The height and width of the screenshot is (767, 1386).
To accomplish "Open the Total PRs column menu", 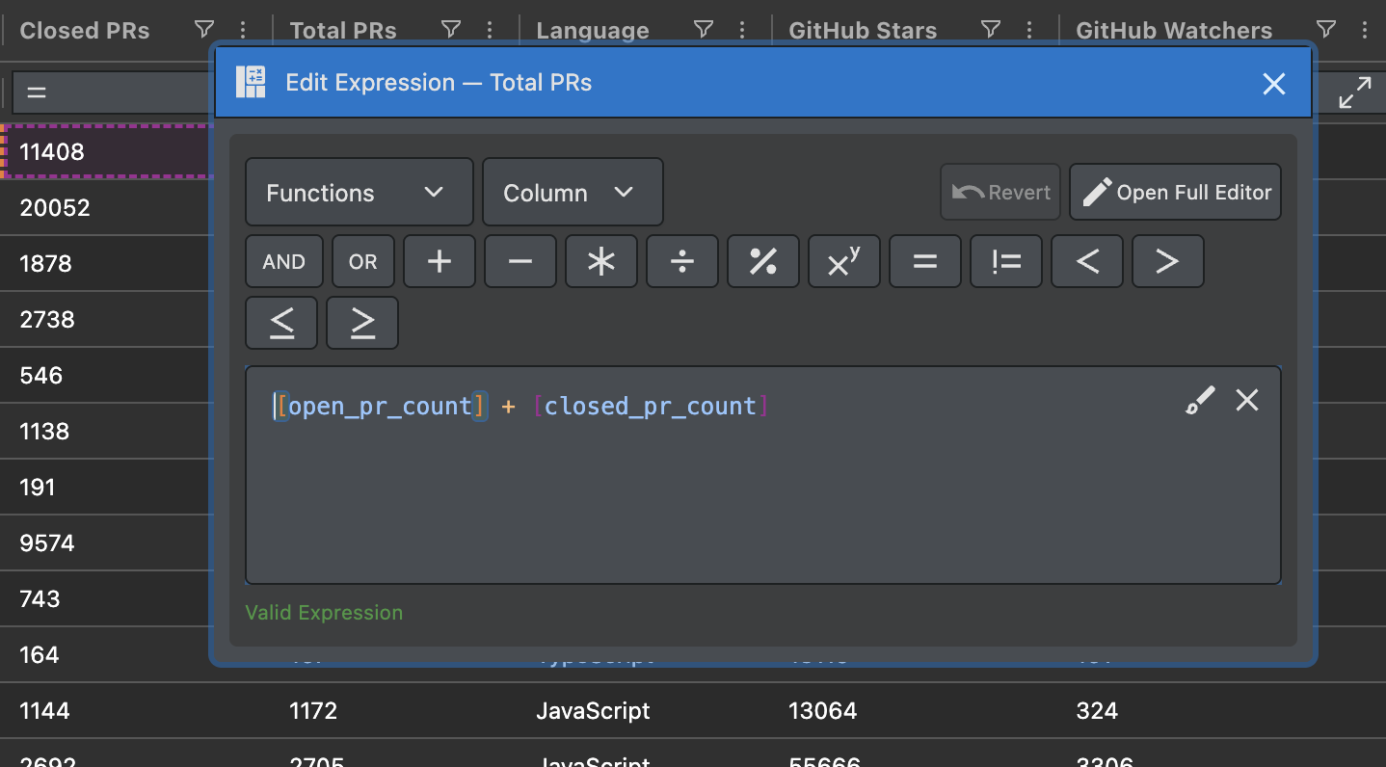I will point(490,30).
